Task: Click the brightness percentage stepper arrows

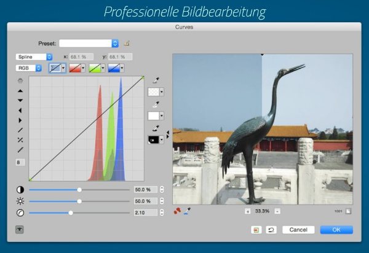Action: pos(162,201)
